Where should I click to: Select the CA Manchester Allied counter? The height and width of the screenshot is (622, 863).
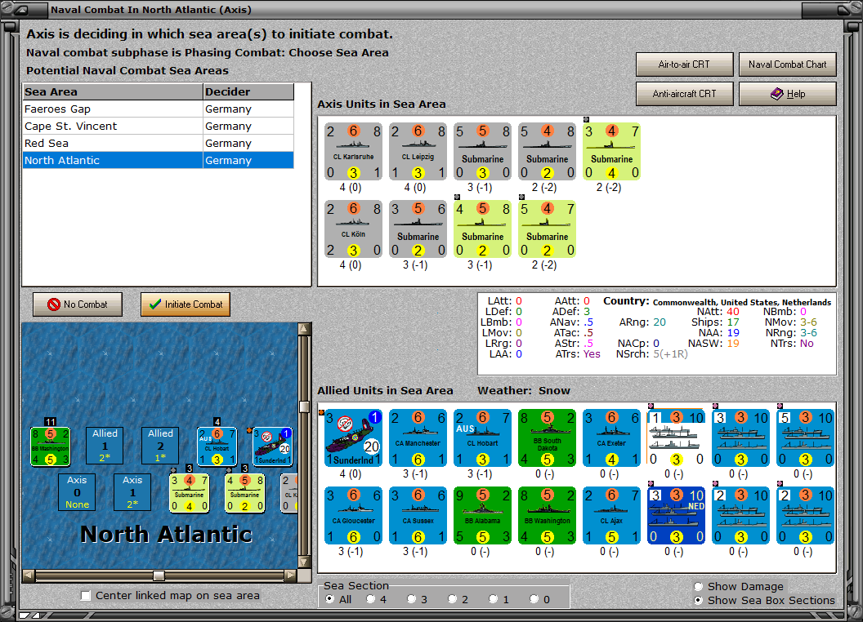(418, 438)
